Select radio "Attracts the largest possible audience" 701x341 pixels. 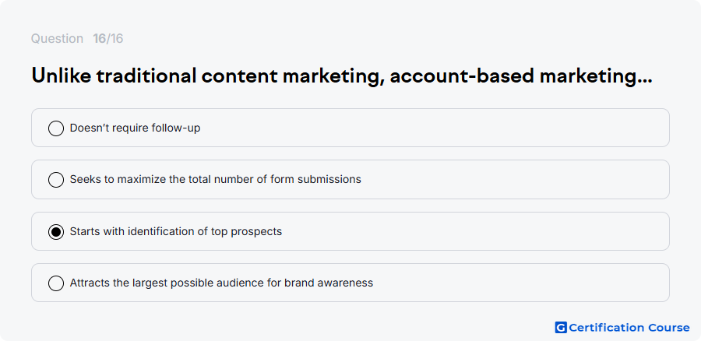coord(56,283)
